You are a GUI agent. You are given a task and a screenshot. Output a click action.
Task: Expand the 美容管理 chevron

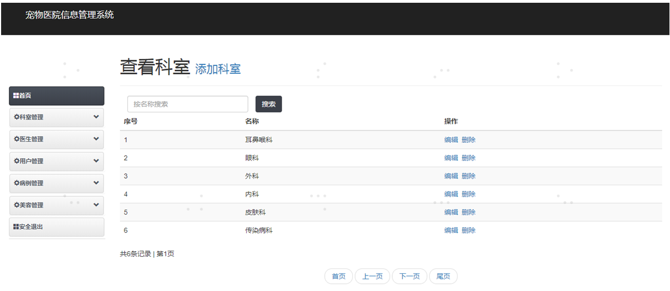[x=96, y=205]
